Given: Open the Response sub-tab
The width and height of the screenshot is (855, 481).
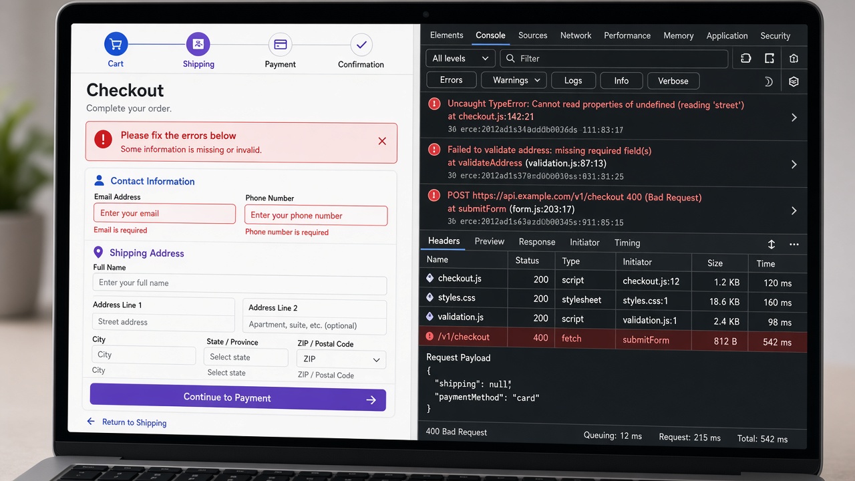Looking at the screenshot, I should pyautogui.click(x=537, y=242).
